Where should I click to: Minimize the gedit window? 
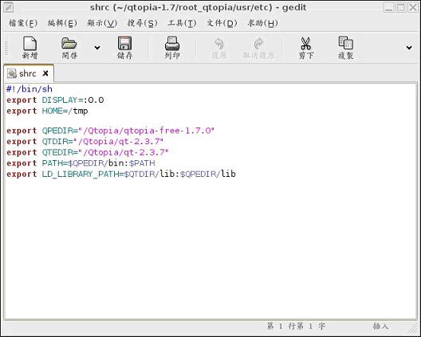(388, 7)
